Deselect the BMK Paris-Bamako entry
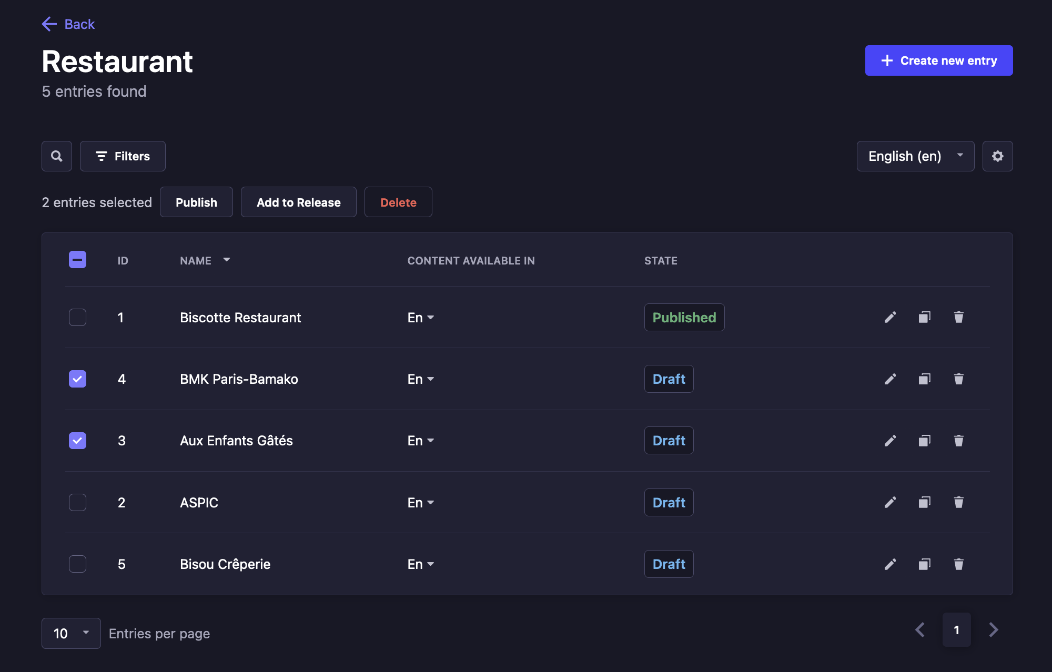1052x672 pixels. tap(77, 379)
